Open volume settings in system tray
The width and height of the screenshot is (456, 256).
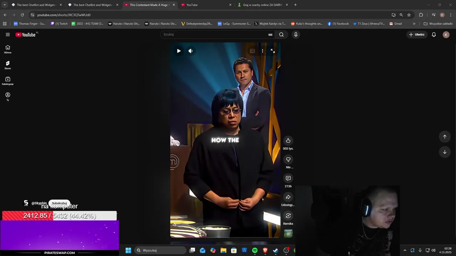coord(434,250)
